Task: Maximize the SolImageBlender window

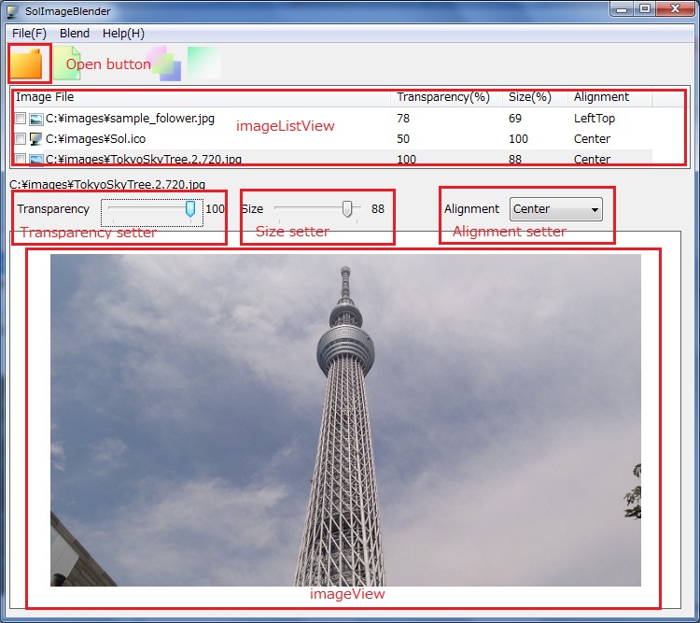Action: (645, 9)
